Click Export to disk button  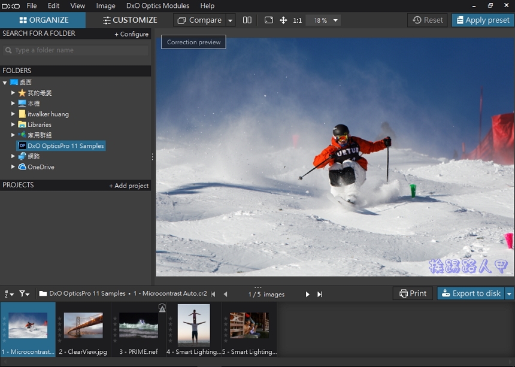click(471, 293)
